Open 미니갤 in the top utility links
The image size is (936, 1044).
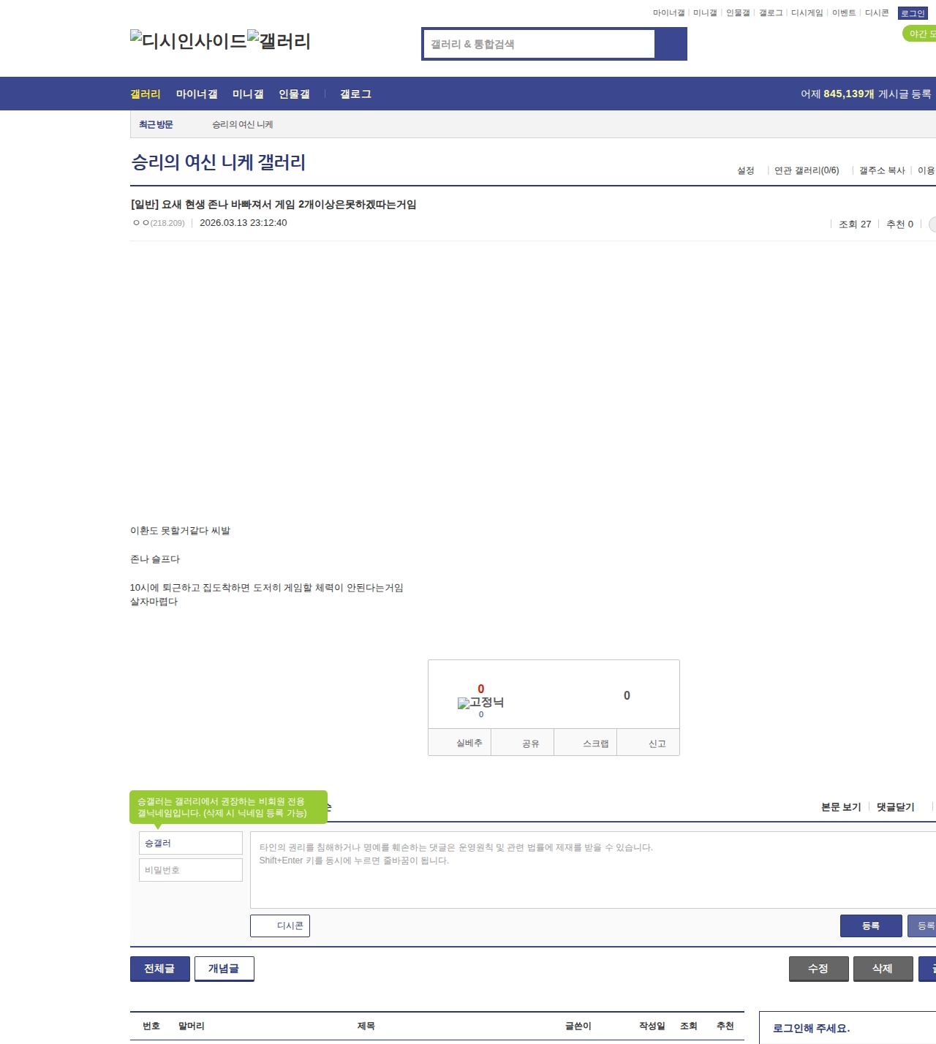coord(705,13)
